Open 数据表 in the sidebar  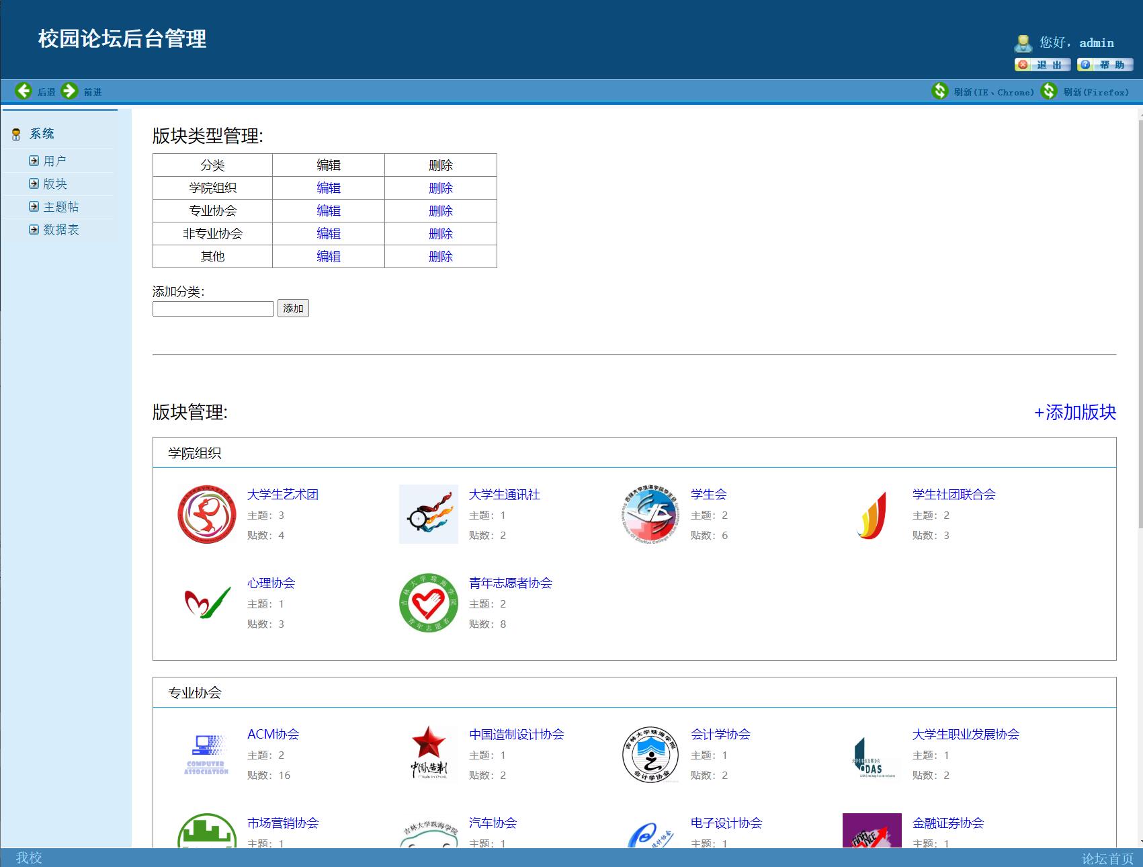60,229
